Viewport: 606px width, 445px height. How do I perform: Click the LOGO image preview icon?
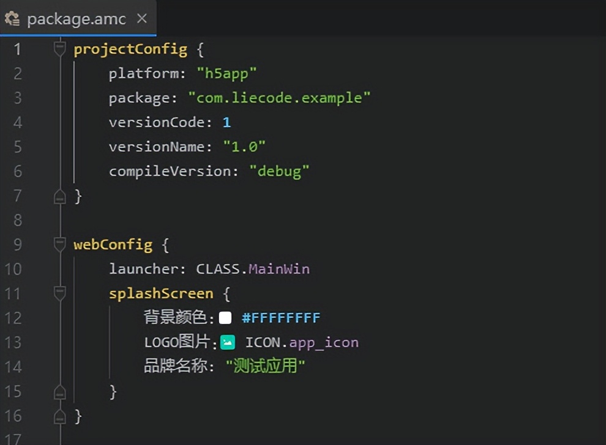point(228,342)
